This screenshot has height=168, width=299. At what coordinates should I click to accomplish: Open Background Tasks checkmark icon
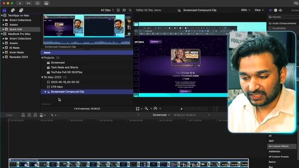tap(37, 3)
